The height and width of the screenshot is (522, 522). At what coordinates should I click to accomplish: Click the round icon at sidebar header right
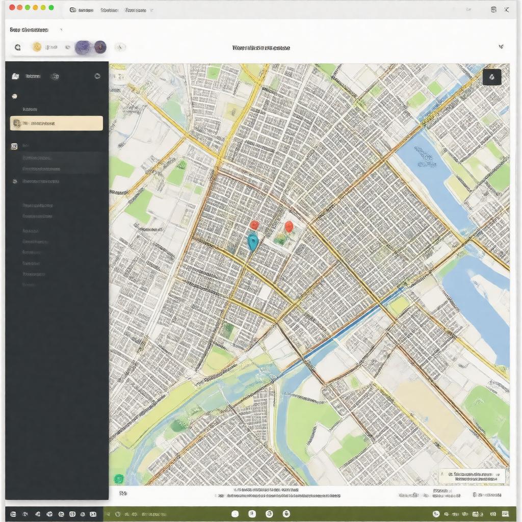[97, 76]
